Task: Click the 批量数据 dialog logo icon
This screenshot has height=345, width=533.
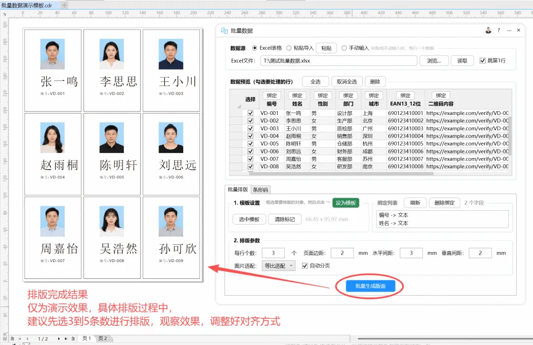Action: tap(225, 31)
